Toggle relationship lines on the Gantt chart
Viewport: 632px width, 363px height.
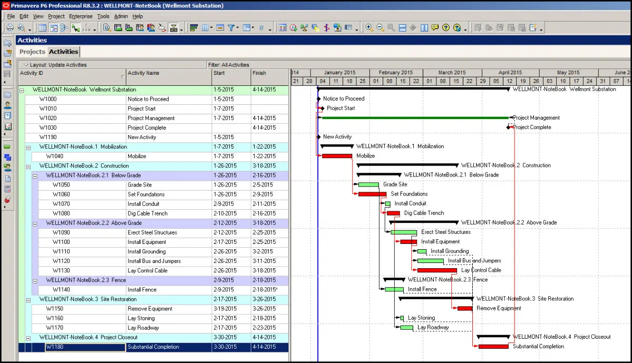(x=75, y=28)
